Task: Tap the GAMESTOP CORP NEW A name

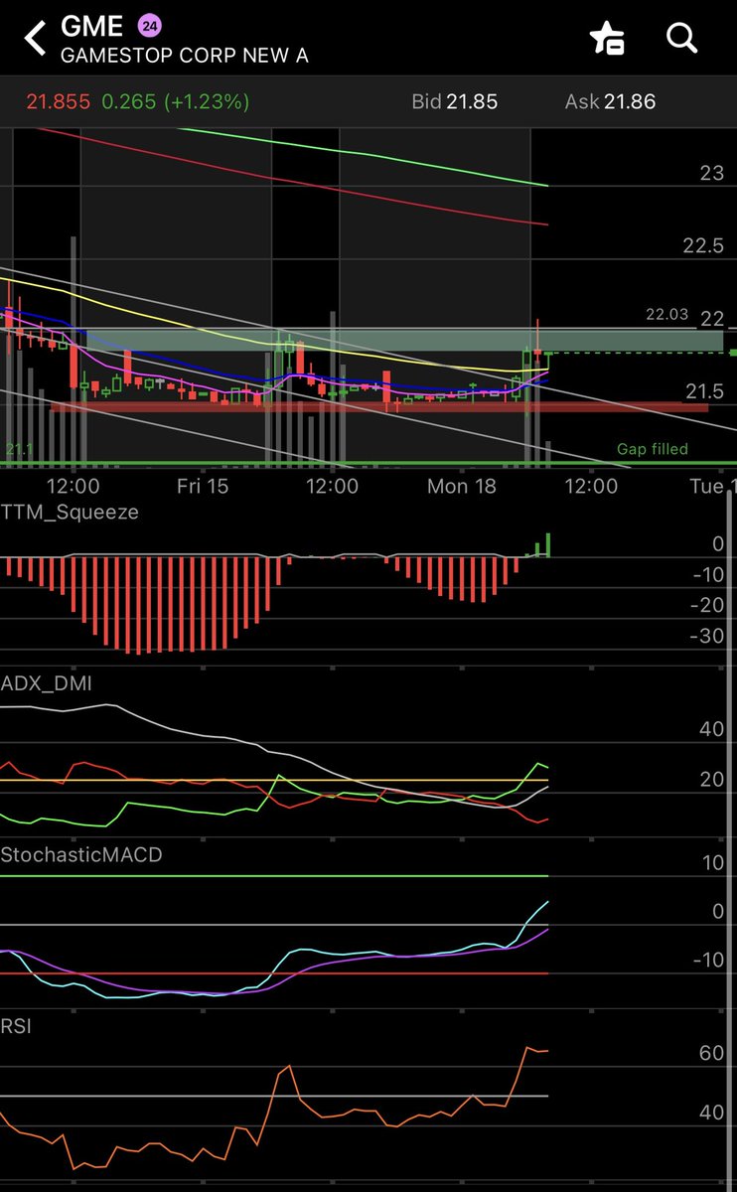Action: pos(184,57)
